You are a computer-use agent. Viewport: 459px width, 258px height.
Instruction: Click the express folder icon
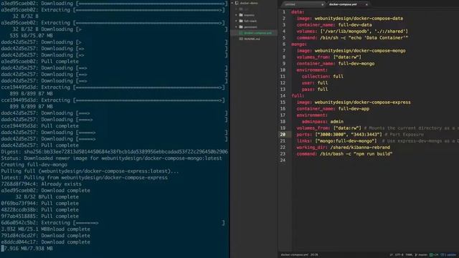(241, 15)
